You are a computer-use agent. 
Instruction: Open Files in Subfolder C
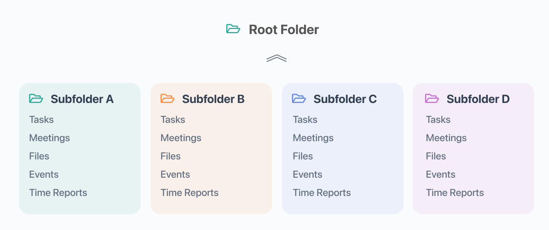pos(303,156)
